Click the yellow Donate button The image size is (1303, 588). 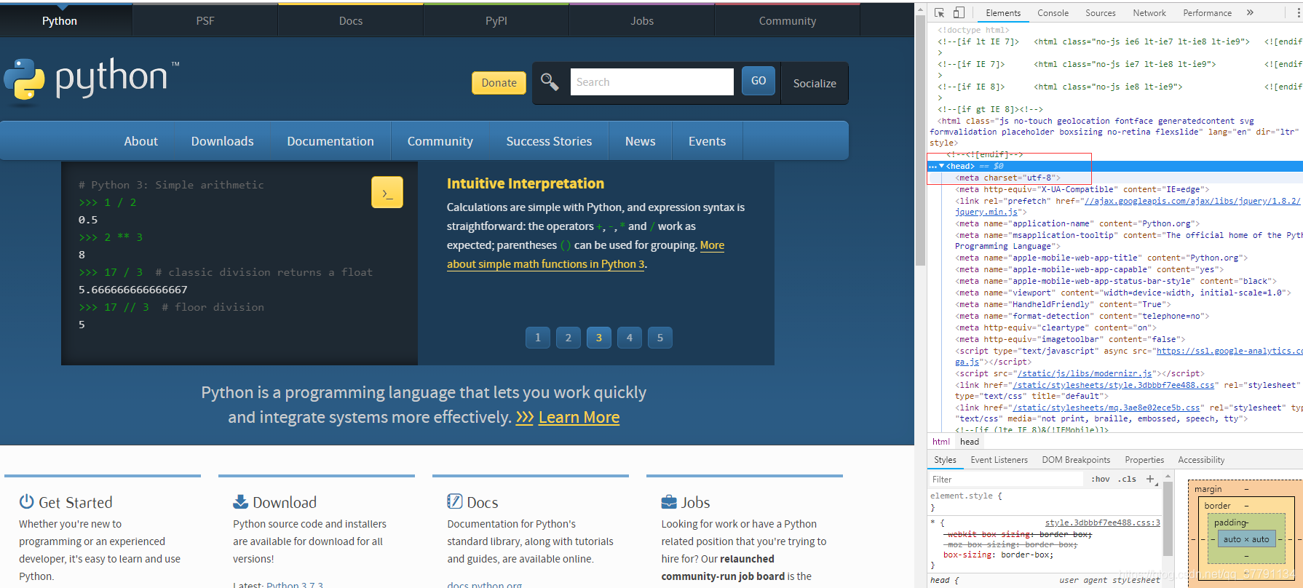click(x=499, y=83)
